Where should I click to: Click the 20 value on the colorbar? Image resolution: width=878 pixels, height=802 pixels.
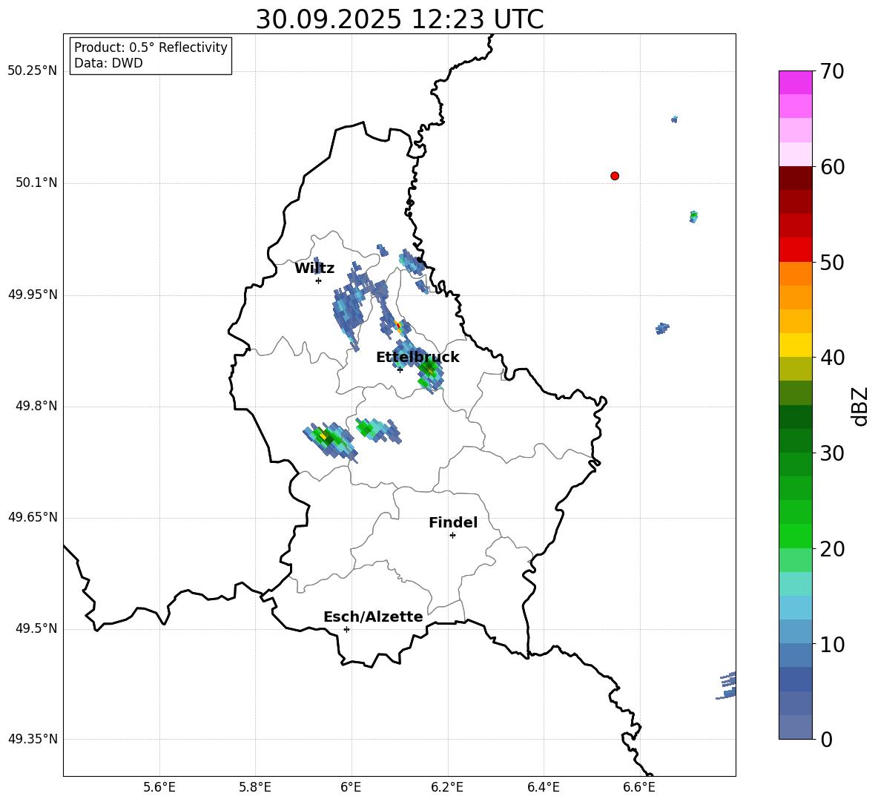point(833,550)
